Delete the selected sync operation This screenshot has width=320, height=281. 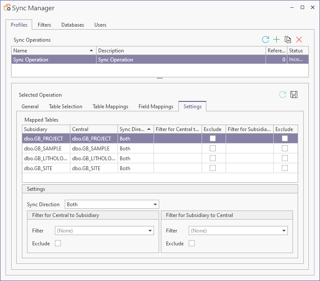(299, 40)
